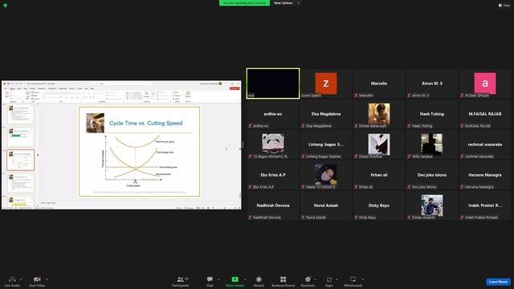The image size is (514, 289).
Task: Select the panda avatar tile of Bagus Ahmad
Action: pyautogui.click(x=273, y=144)
